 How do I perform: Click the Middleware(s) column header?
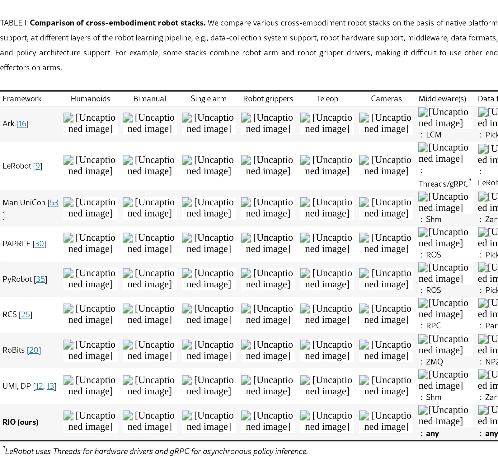[442, 99]
